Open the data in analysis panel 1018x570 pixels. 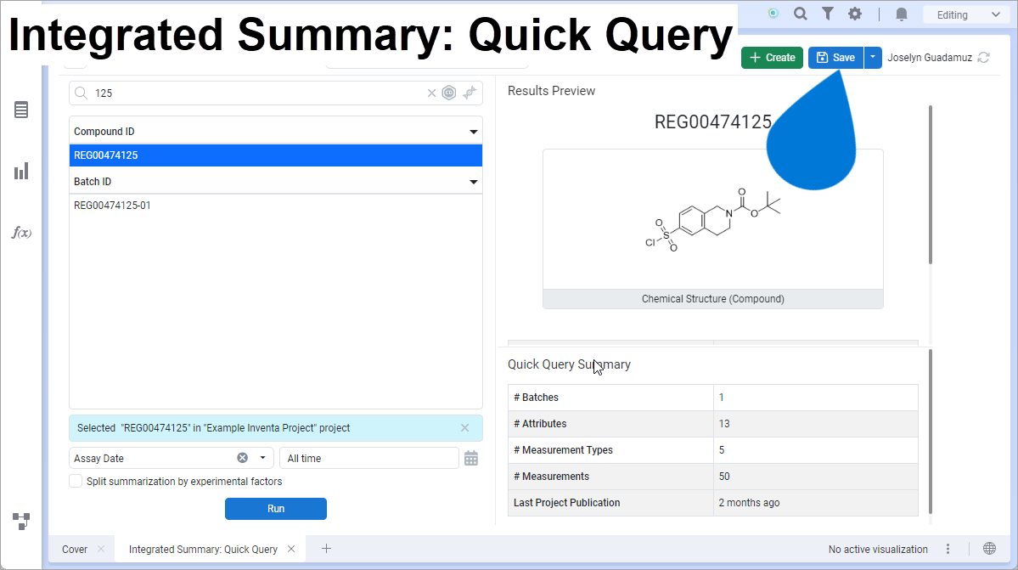21,110
